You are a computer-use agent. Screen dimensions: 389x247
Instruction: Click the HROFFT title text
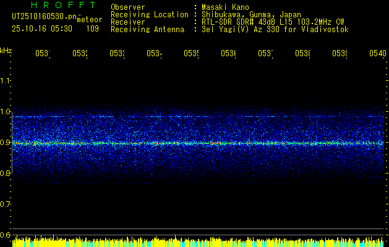(64, 5)
